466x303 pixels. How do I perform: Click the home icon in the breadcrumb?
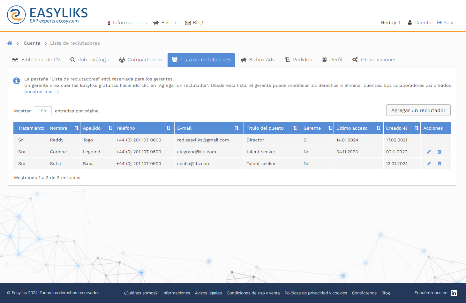pyautogui.click(x=10, y=43)
